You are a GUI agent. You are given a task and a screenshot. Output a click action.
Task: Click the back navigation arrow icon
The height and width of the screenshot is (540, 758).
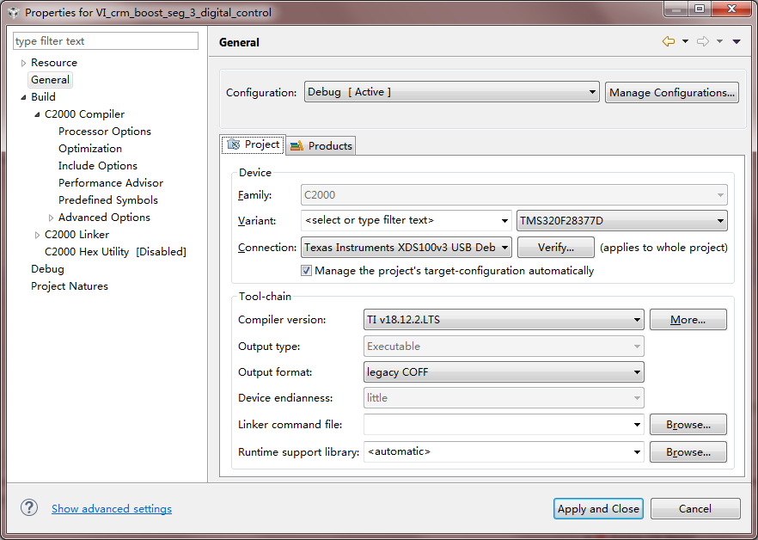pos(668,41)
